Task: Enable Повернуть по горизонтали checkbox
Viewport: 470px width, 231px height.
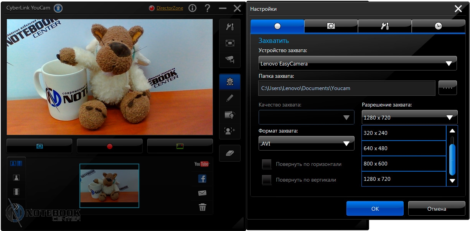Action: coord(267,164)
